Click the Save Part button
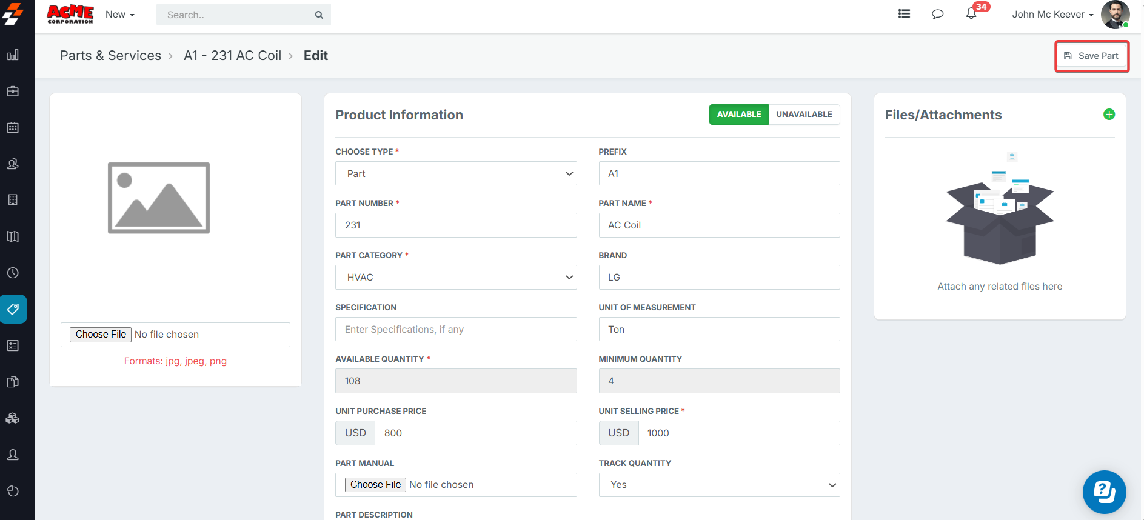The height and width of the screenshot is (520, 1144). pyautogui.click(x=1092, y=56)
